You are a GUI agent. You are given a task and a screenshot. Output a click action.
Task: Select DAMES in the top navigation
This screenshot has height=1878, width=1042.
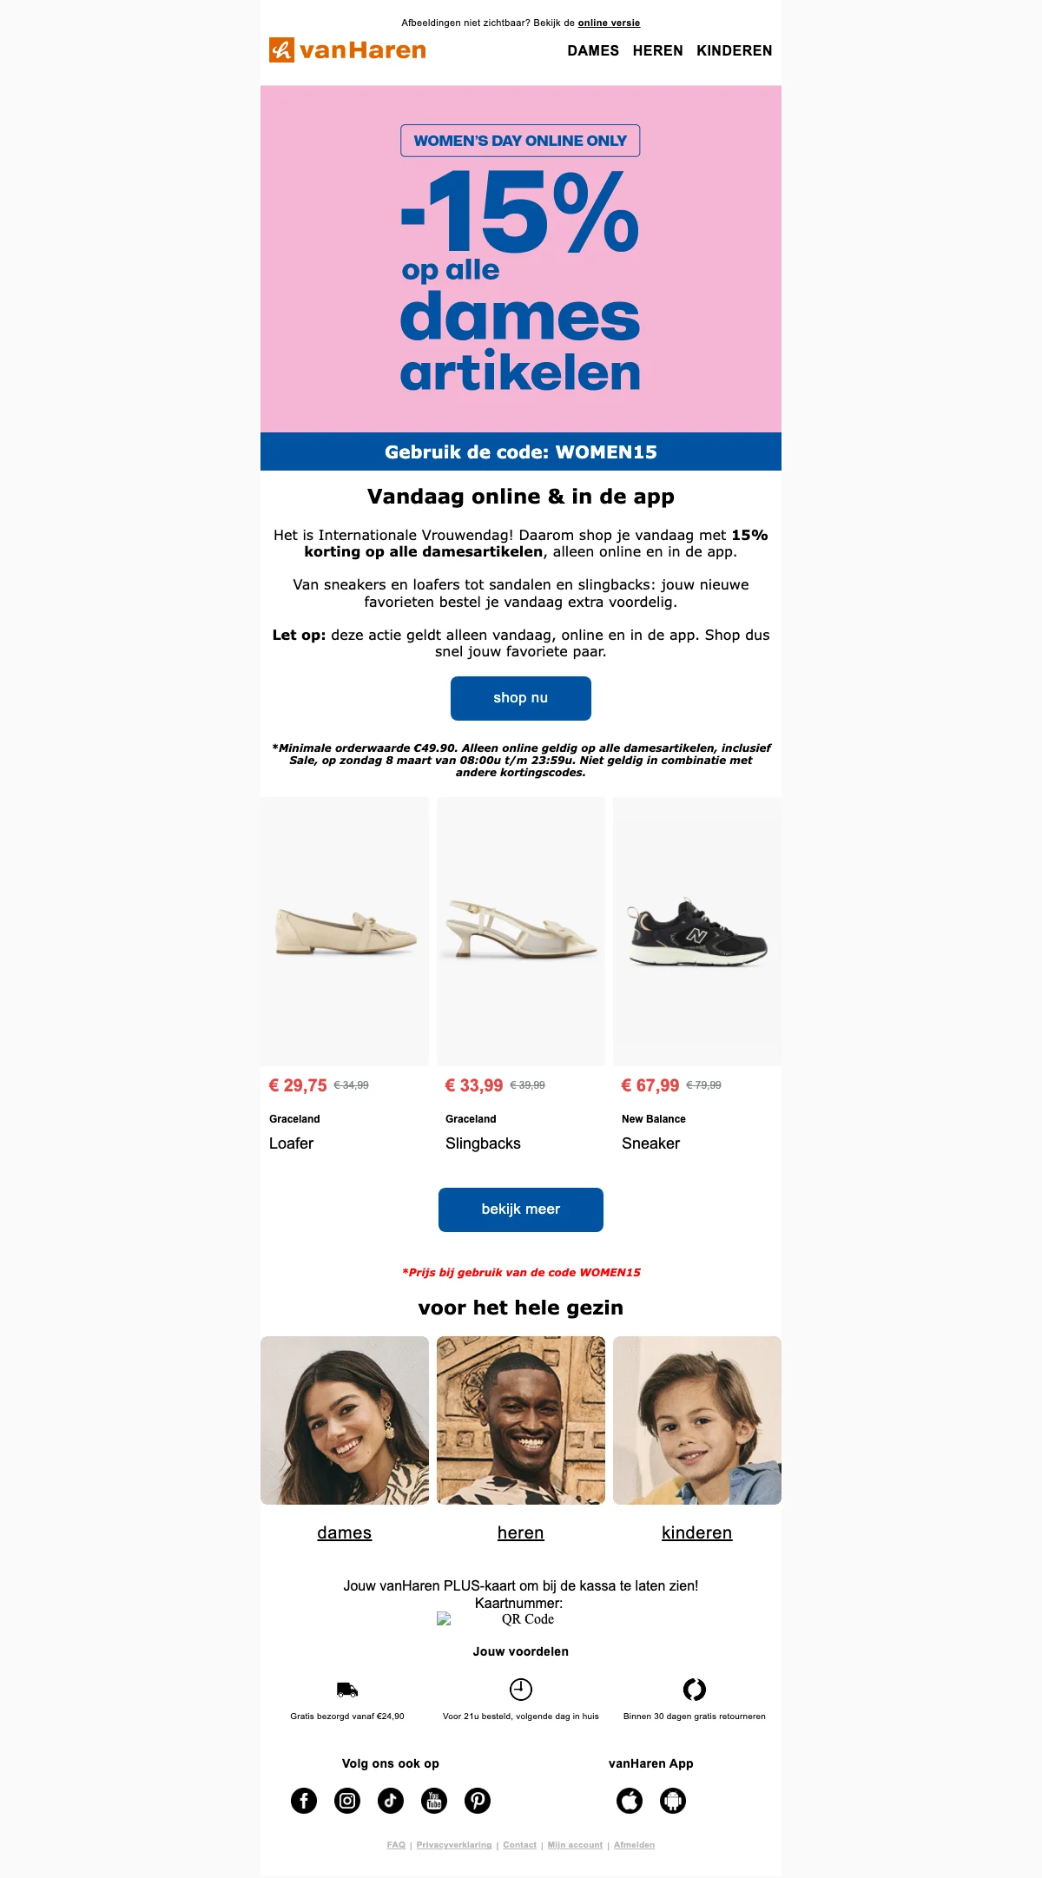point(593,50)
